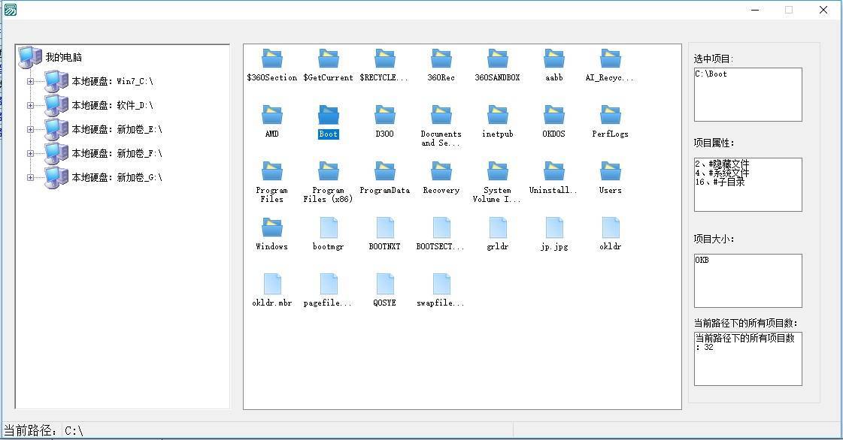The width and height of the screenshot is (843, 440).
Task: Open the Users folder
Action: (x=610, y=172)
